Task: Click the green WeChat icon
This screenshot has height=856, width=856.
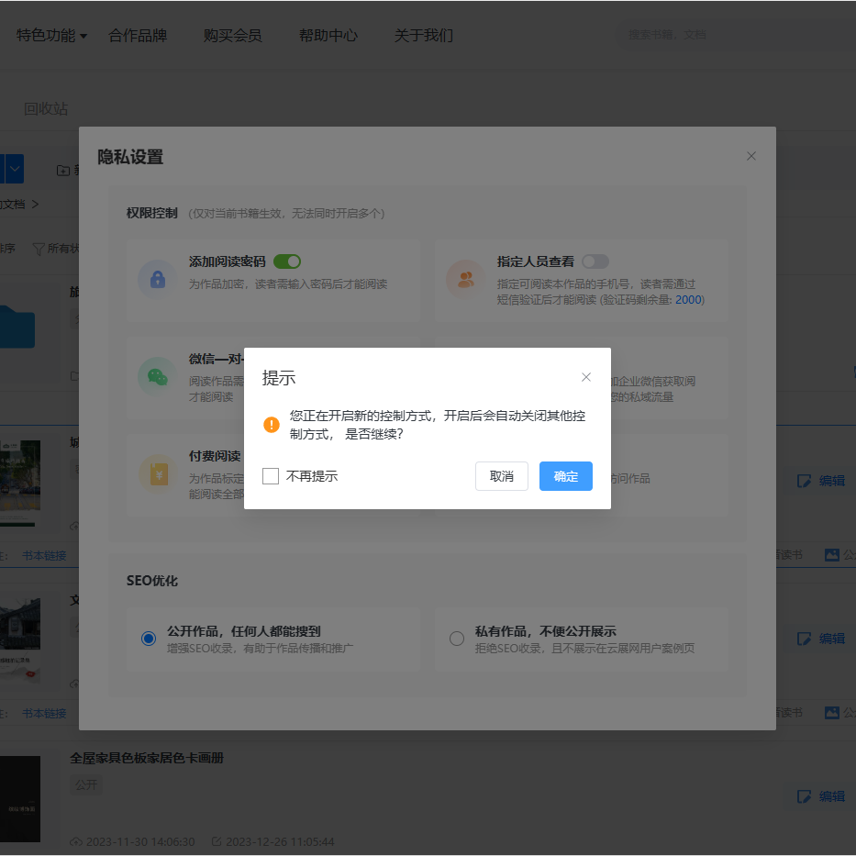Action: coord(157,376)
